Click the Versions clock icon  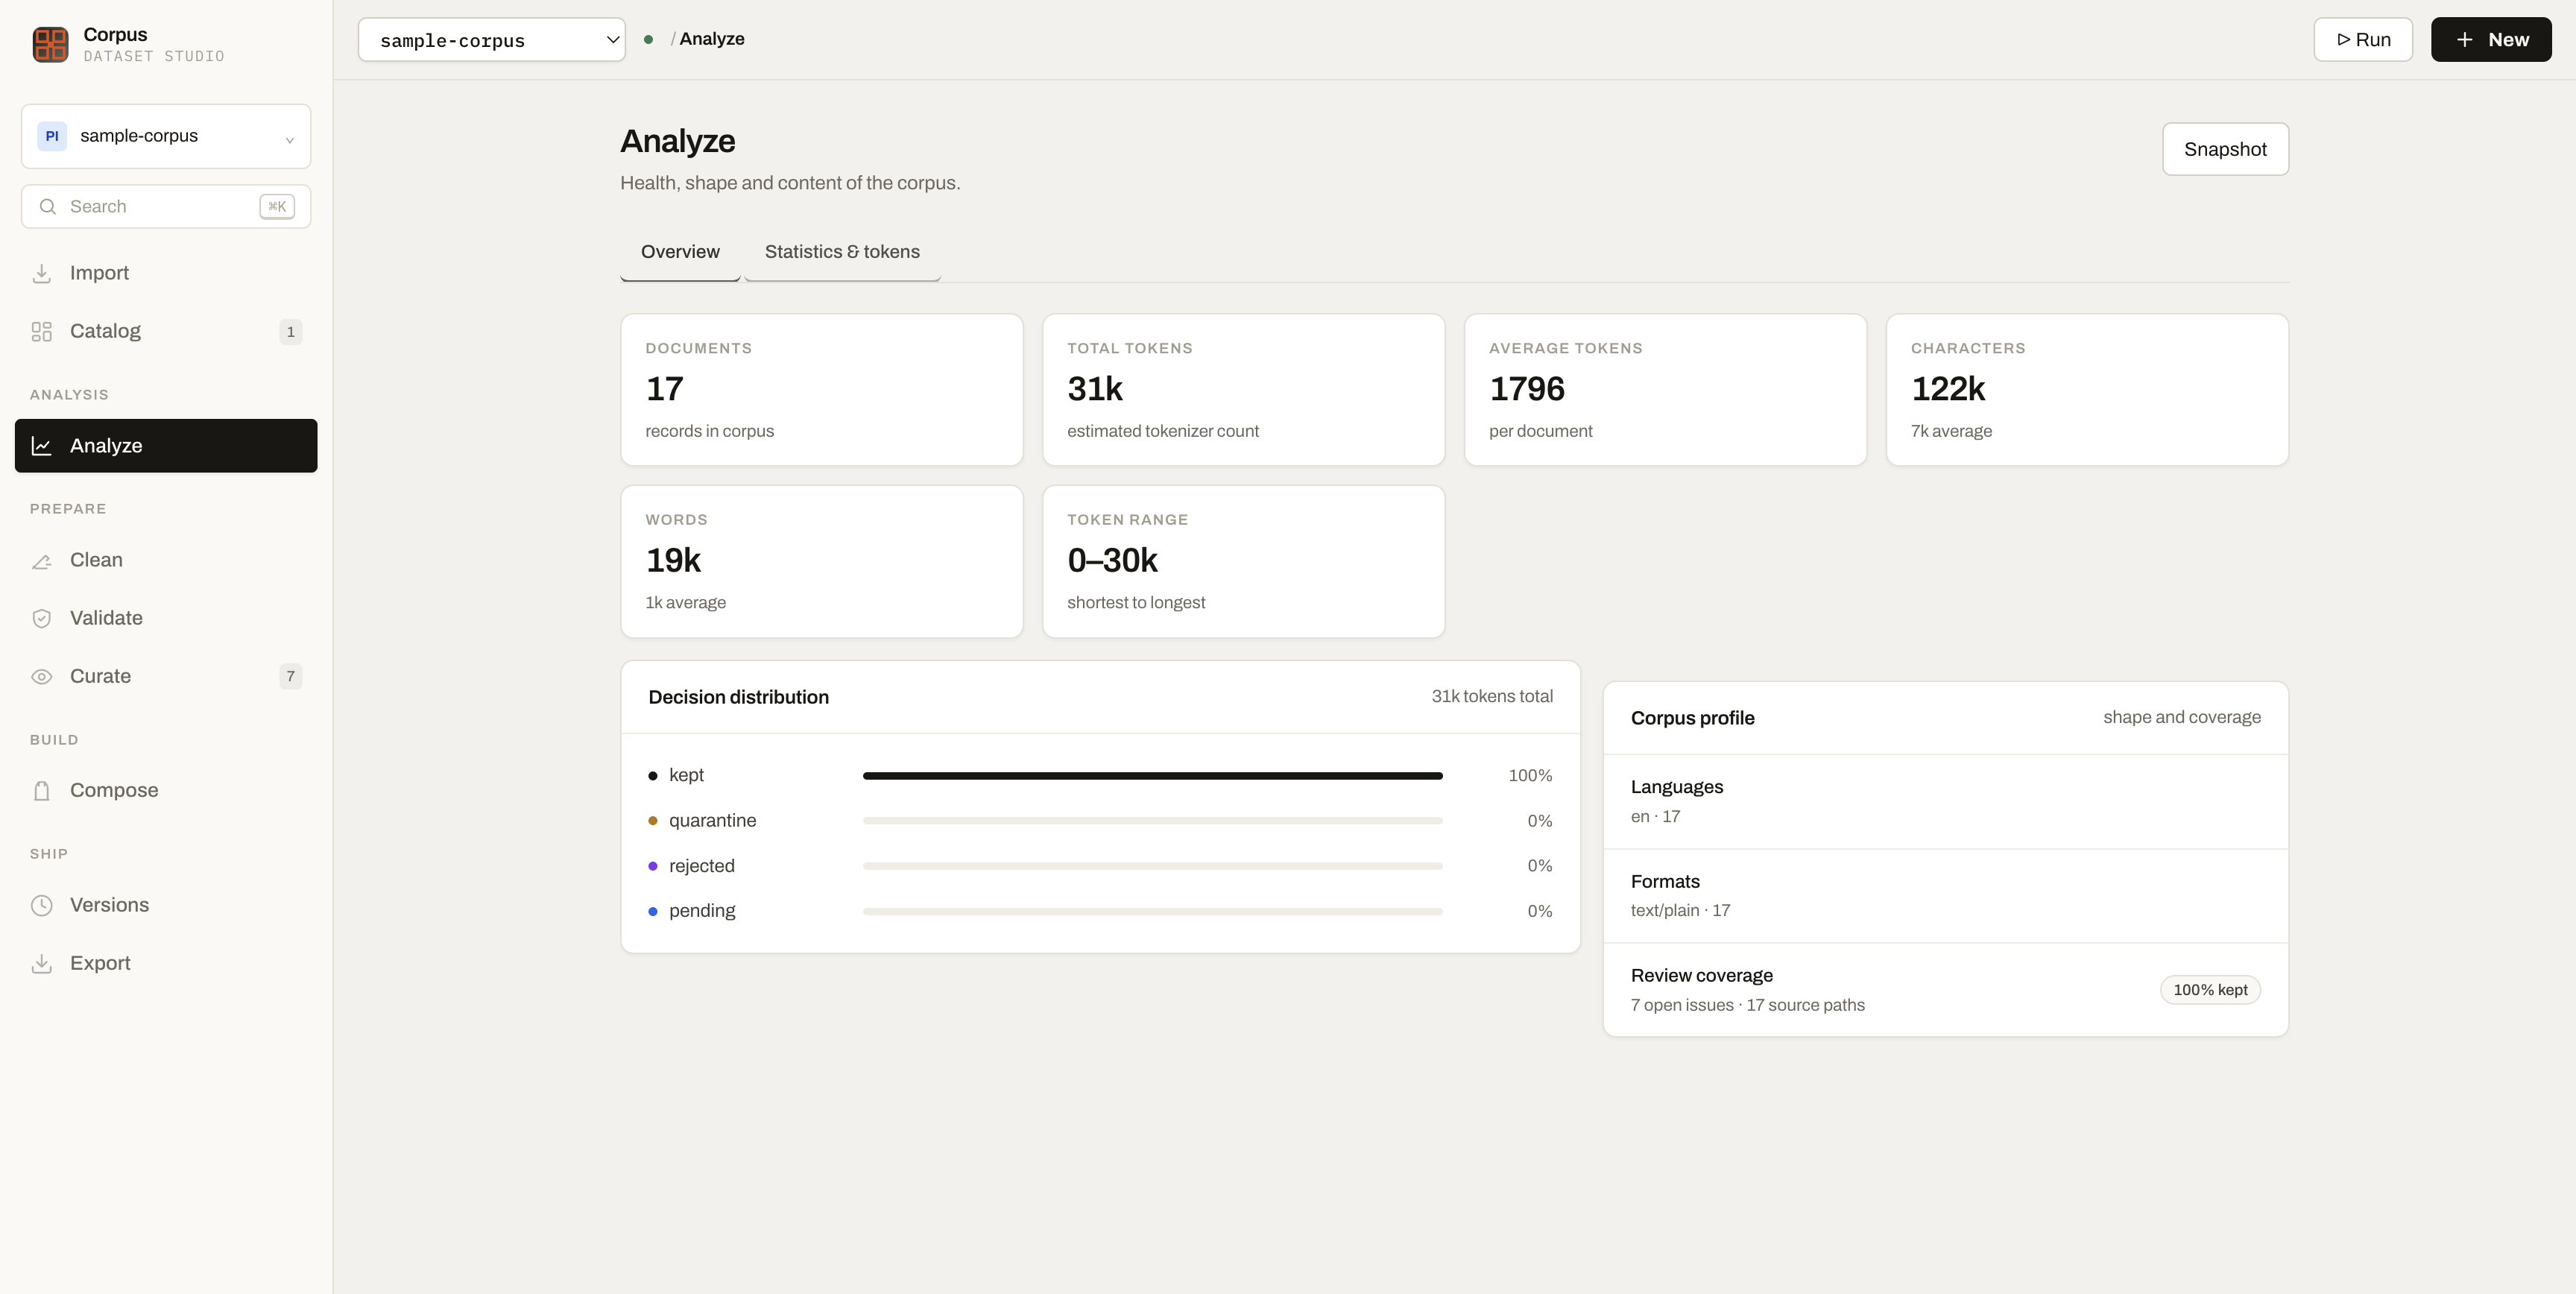tap(41, 905)
